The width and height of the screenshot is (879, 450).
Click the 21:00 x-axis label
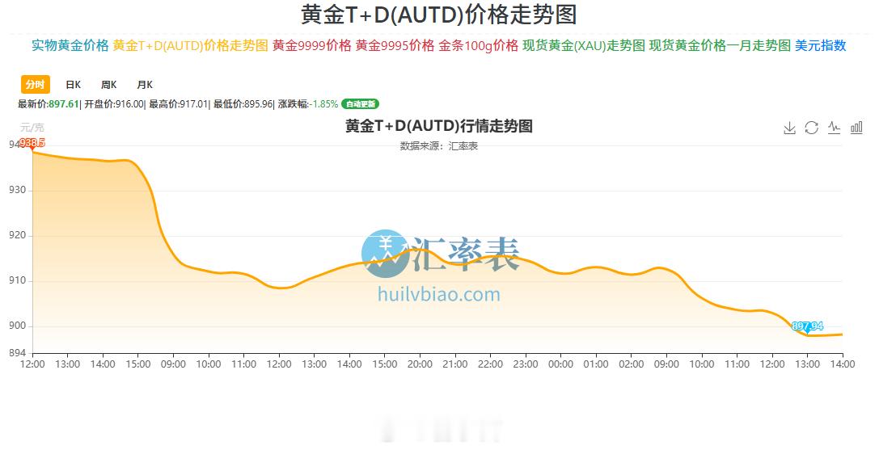point(455,364)
